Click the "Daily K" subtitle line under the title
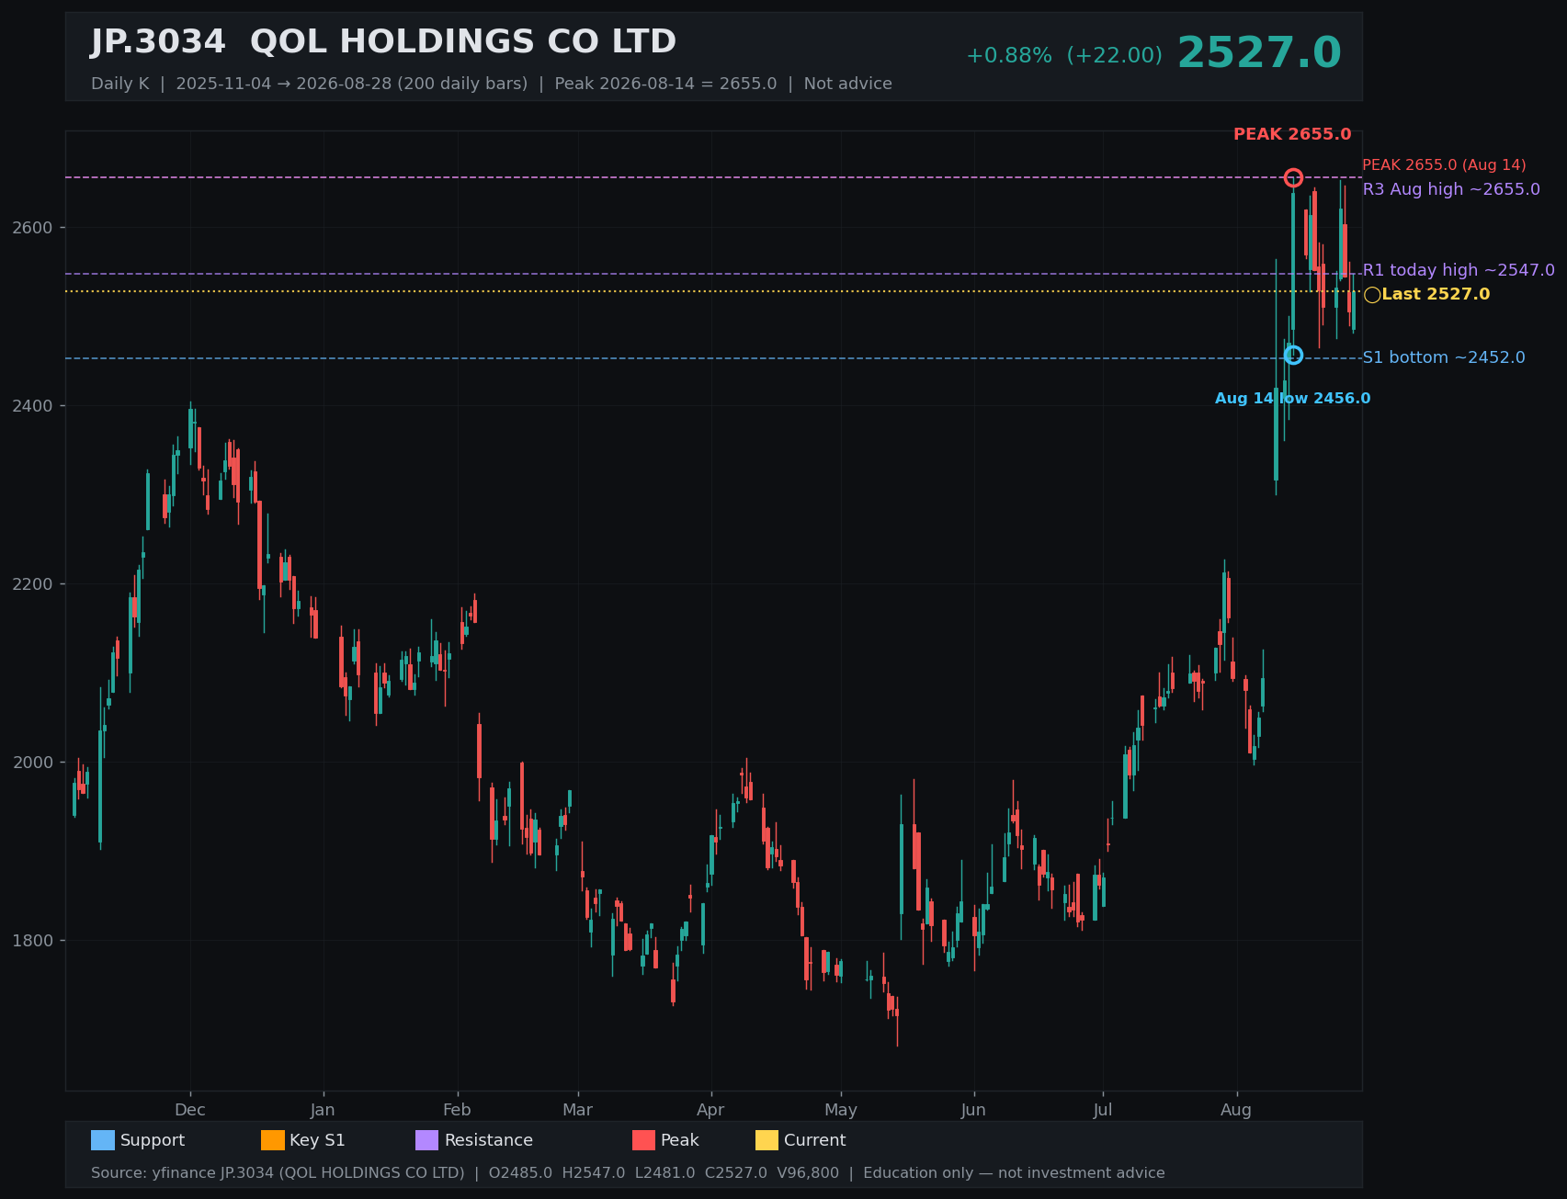Viewport: 1567px width, 1199px height. pyautogui.click(x=492, y=84)
